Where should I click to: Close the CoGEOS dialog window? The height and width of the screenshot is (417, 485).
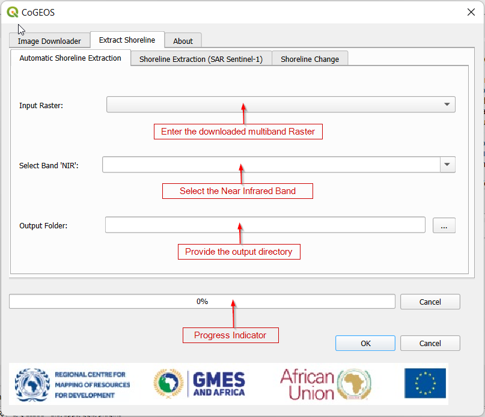(471, 12)
